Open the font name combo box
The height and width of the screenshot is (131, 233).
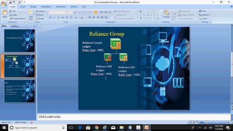point(57,13)
